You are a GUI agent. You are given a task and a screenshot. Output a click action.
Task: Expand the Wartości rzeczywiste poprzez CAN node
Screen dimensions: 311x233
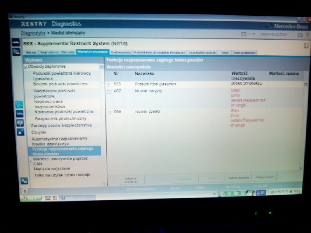31,162
